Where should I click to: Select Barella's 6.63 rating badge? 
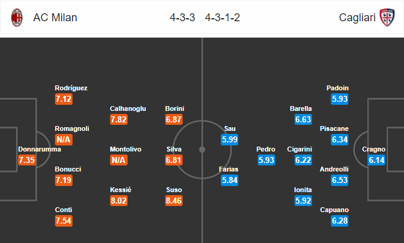[x=303, y=119]
